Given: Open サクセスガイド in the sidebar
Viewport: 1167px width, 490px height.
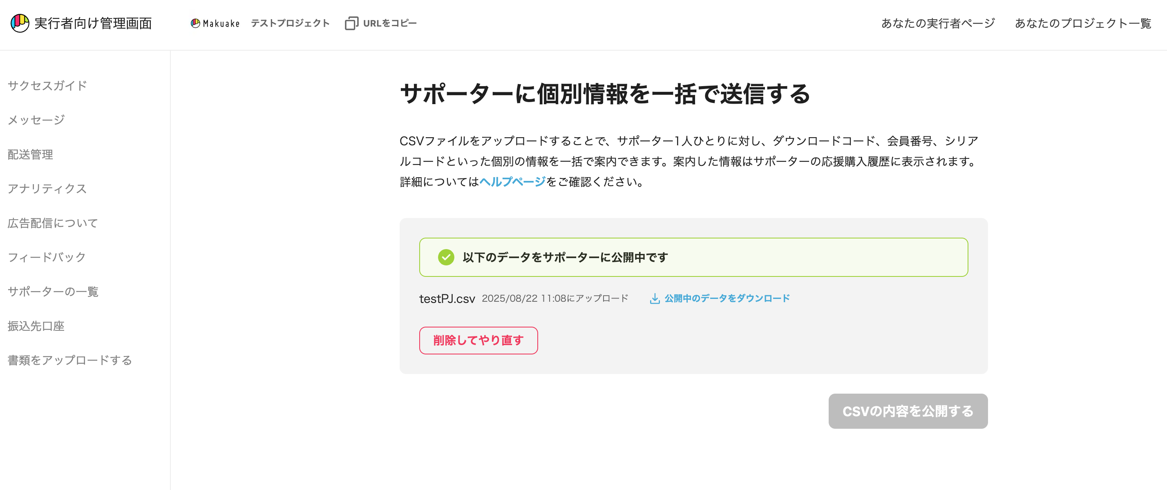Looking at the screenshot, I should [47, 86].
